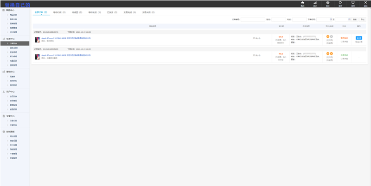Click second order's iPhone thumbnail
Viewport: 371px width, 186px height.
[x=37, y=57]
